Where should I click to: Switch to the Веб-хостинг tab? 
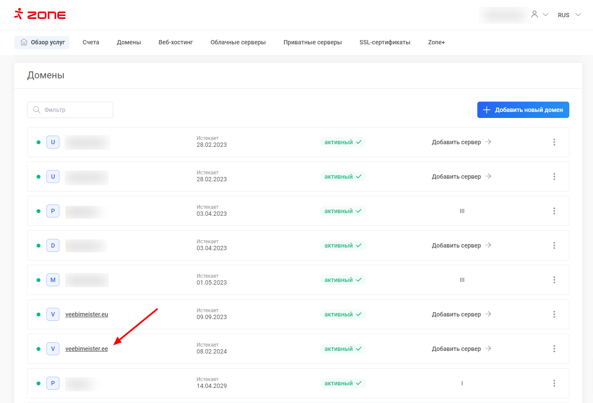(x=176, y=42)
